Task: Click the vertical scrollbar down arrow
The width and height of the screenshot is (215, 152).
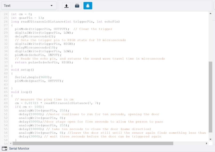Action: (210, 139)
